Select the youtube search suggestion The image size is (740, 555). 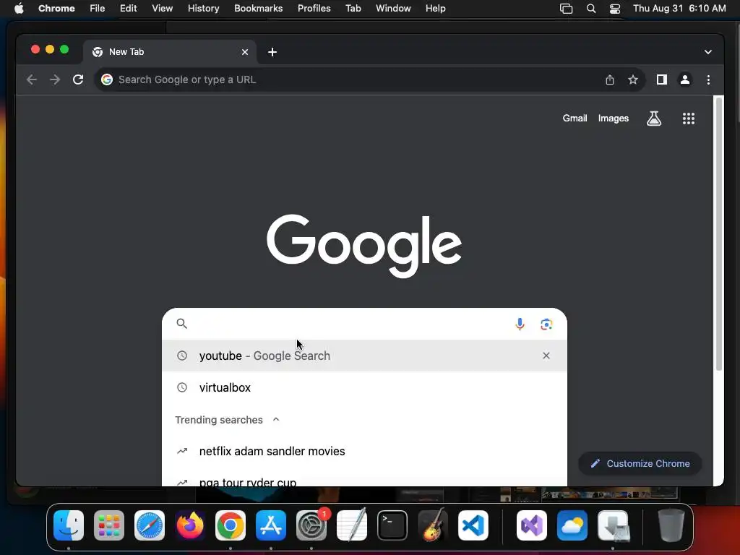point(364,356)
